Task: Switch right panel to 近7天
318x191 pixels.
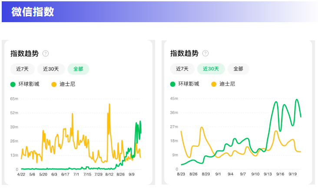Action: click(x=182, y=69)
